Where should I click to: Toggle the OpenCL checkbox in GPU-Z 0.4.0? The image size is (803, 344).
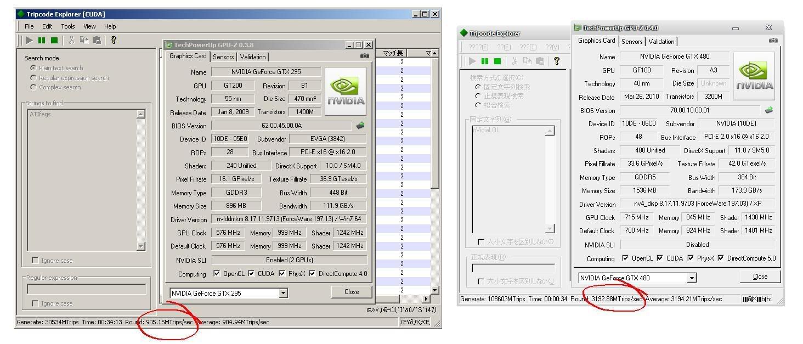[x=625, y=258]
